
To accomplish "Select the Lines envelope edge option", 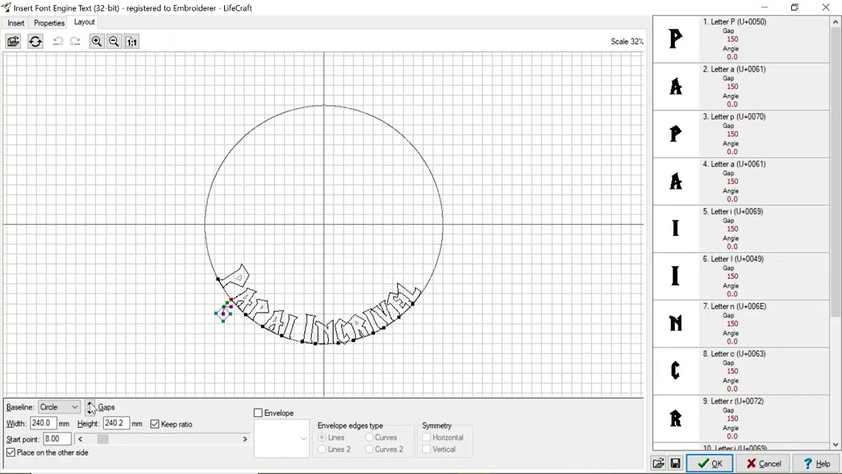I will tap(322, 437).
